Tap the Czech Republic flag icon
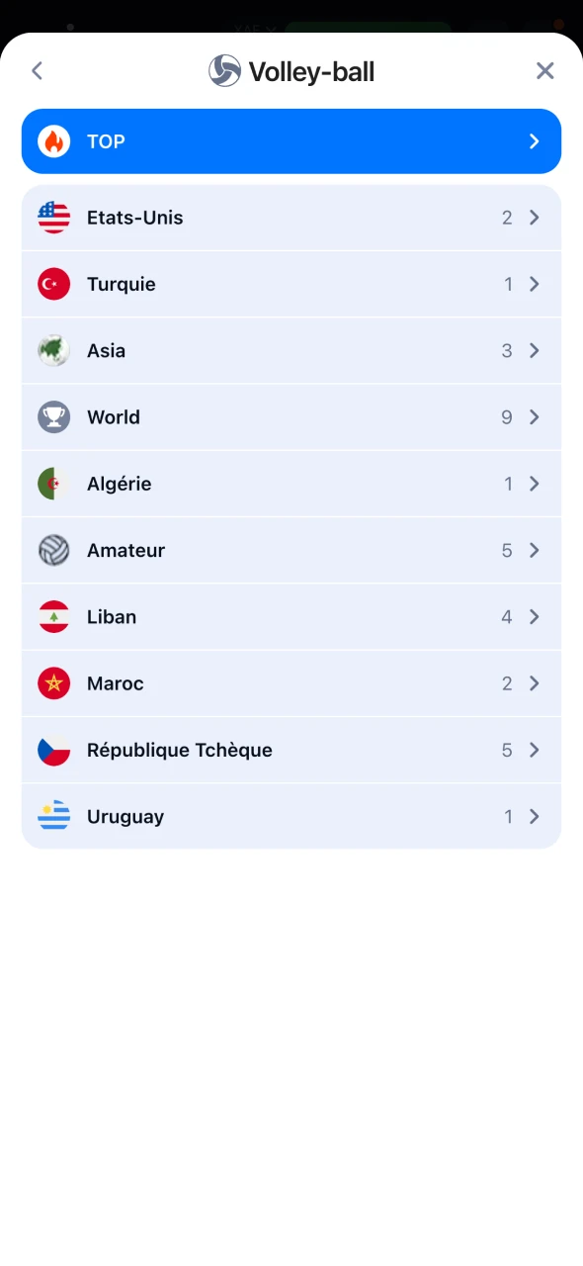The height and width of the screenshot is (1266, 583). (53, 751)
